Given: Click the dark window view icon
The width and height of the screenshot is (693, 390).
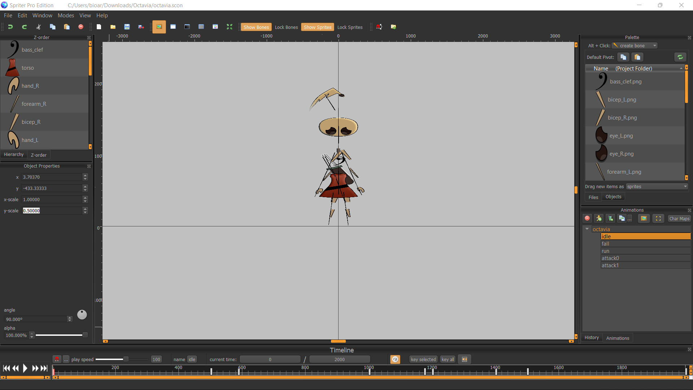Looking at the screenshot, I should click(187, 27).
